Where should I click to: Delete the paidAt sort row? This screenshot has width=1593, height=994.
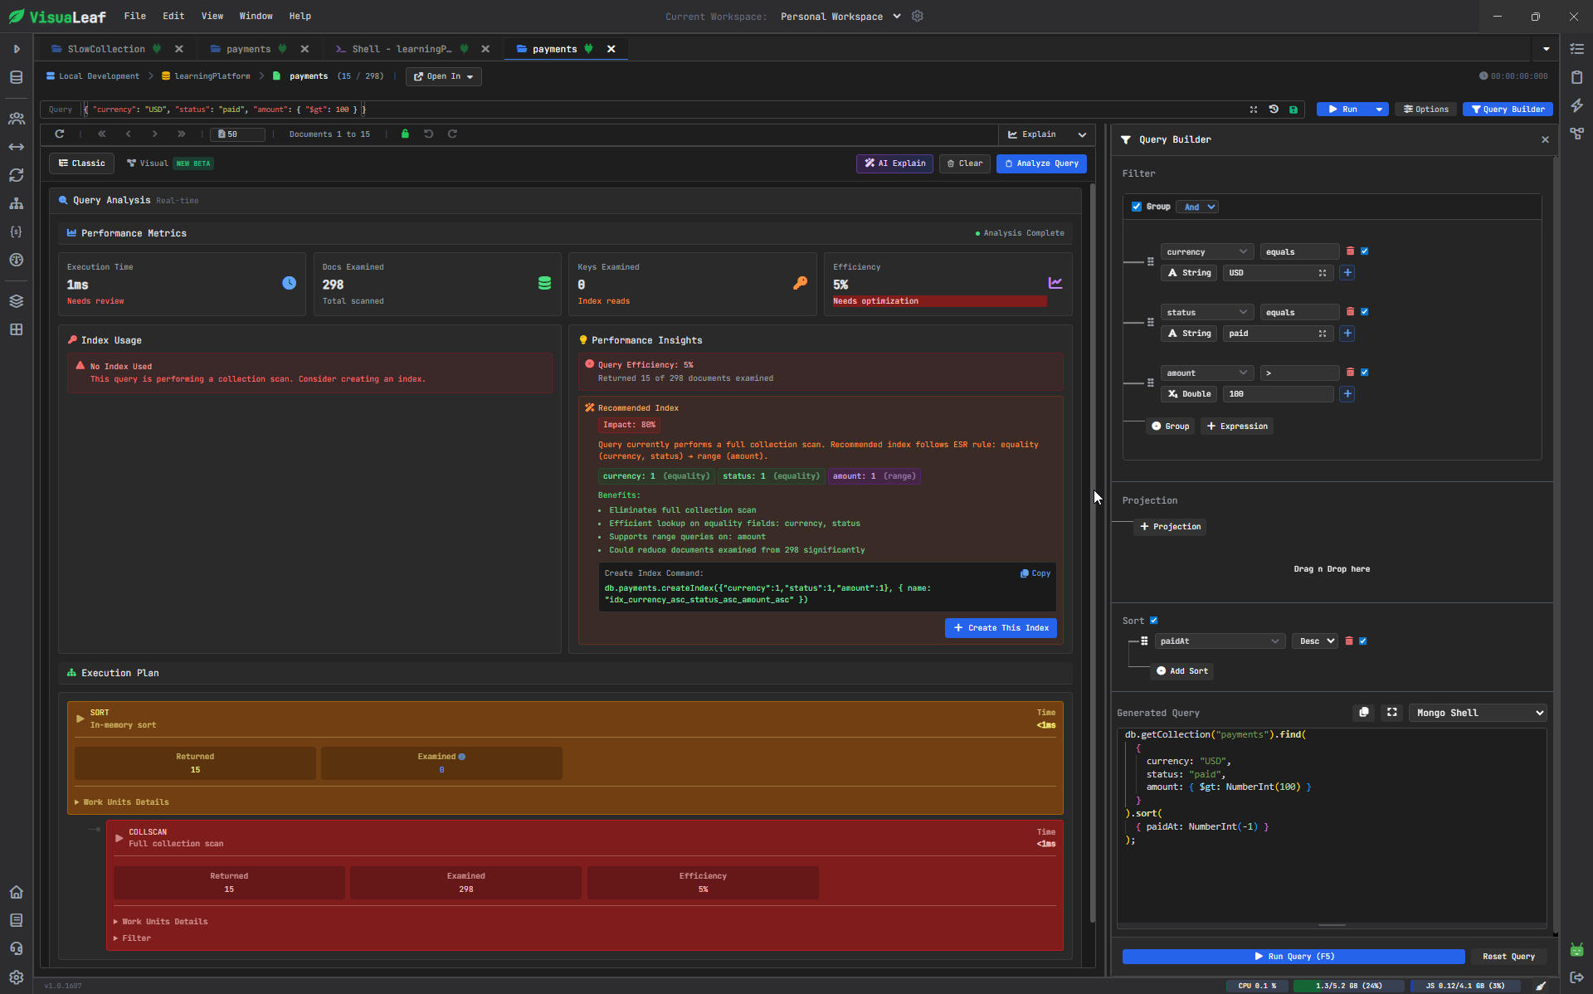[1349, 641]
